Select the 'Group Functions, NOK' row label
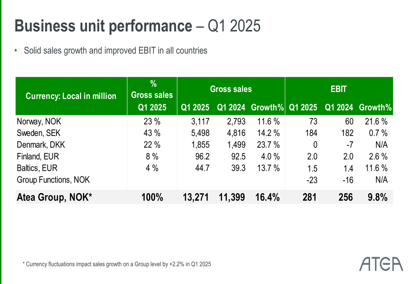Image resolution: width=415 pixels, height=284 pixels. [53, 180]
